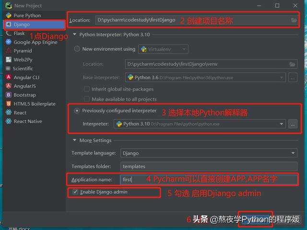
Task: Open the Interpreter Python 3.10 dropdown
Action: click(200, 124)
